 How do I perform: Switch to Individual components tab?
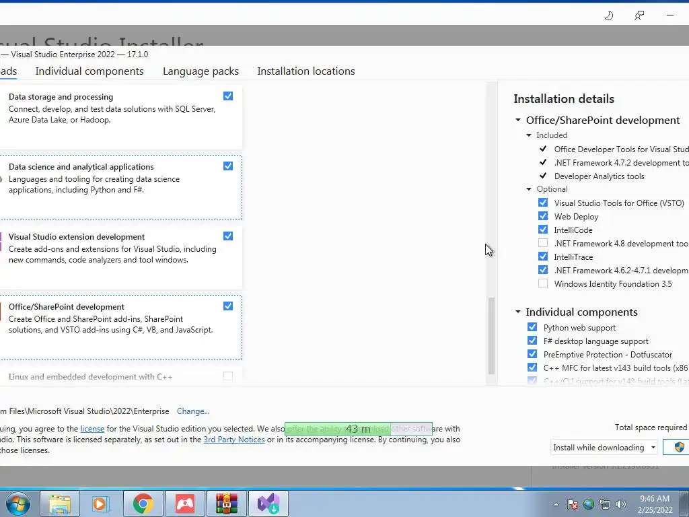(x=89, y=71)
